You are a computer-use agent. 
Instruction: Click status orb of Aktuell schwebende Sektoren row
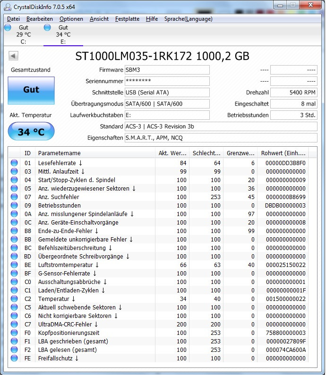click(14, 308)
